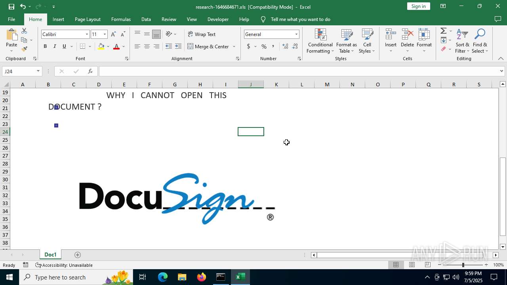Apply red font color swatch

(x=116, y=46)
